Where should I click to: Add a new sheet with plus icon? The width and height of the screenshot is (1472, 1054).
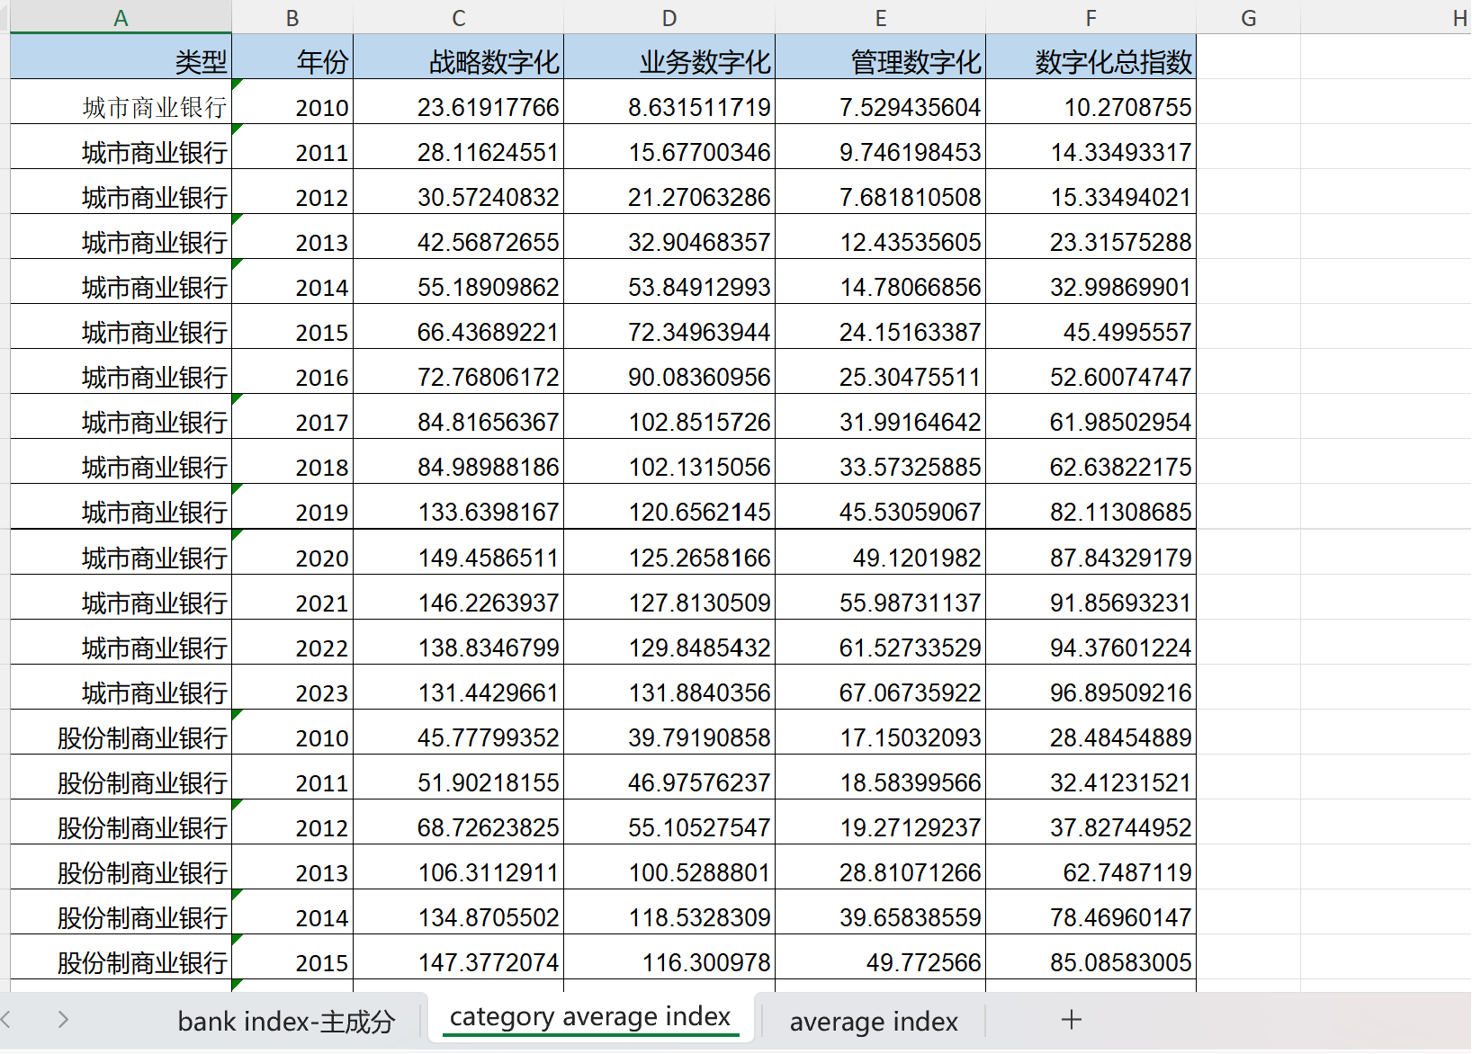(x=1071, y=1020)
